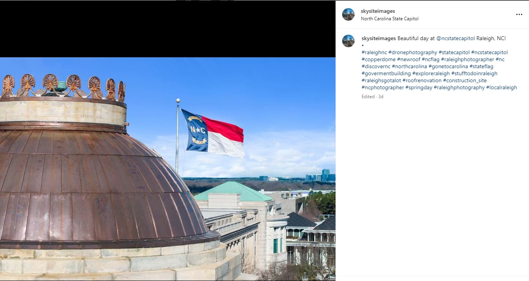Select the #copperdome hashtag
529x281 pixels.
(378, 59)
